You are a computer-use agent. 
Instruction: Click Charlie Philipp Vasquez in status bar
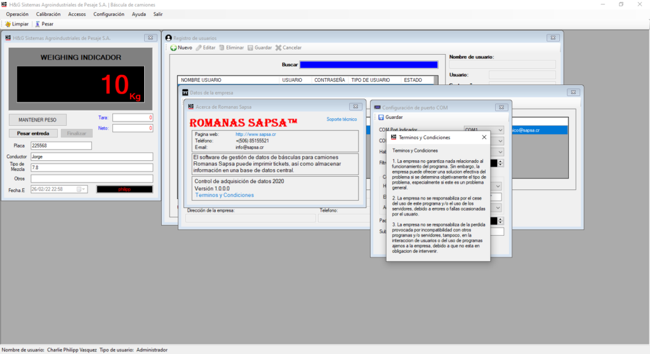point(72,350)
